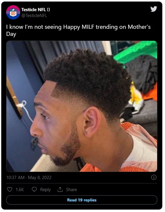Open the 10:37 AM timestamp link
This screenshot has width=165, height=212.
coord(15,178)
